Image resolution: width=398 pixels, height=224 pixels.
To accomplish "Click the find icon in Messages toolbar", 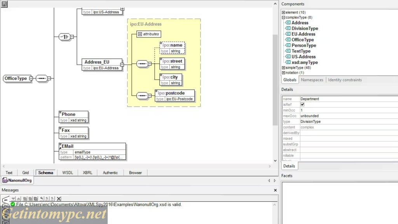I will (x=42, y=199).
